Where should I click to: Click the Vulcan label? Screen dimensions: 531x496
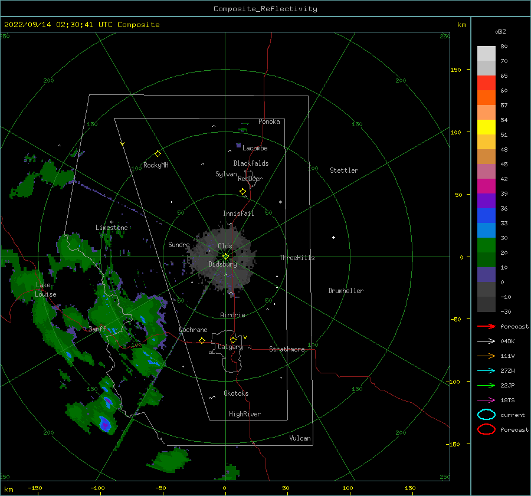(300, 438)
